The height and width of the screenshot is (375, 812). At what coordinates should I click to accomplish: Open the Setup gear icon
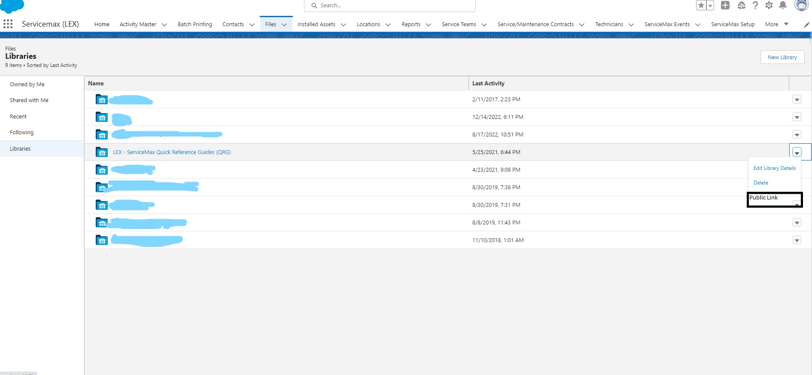coord(769,5)
